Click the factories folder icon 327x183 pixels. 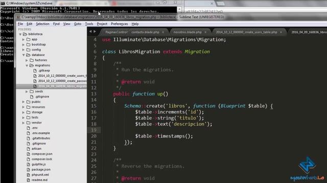tap(32, 60)
